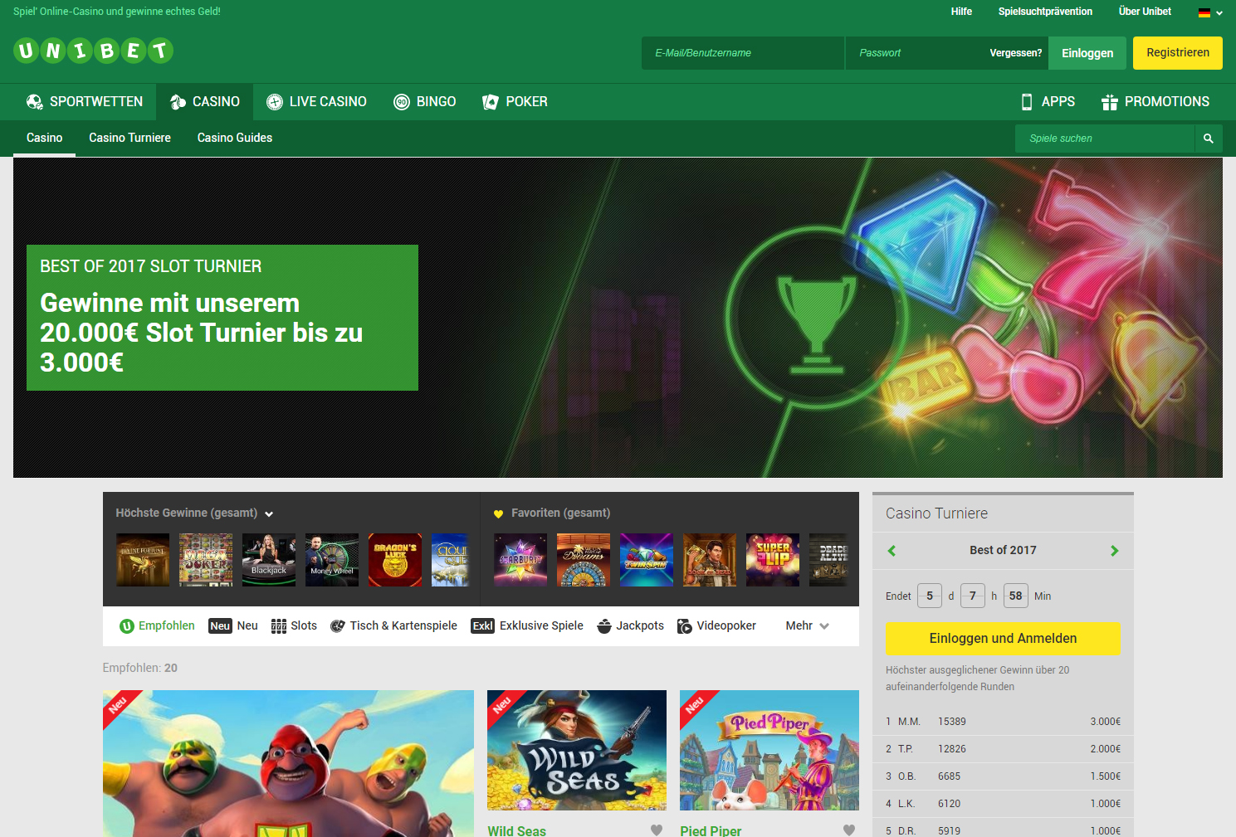Screen dimensions: 1236x837
Task: Click the game search magnifier icon
Action: click(1208, 138)
